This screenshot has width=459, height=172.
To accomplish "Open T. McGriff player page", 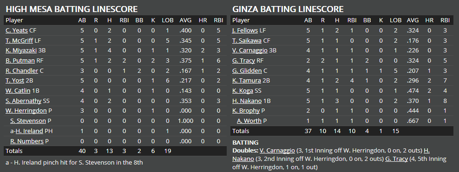I will click(19, 40).
